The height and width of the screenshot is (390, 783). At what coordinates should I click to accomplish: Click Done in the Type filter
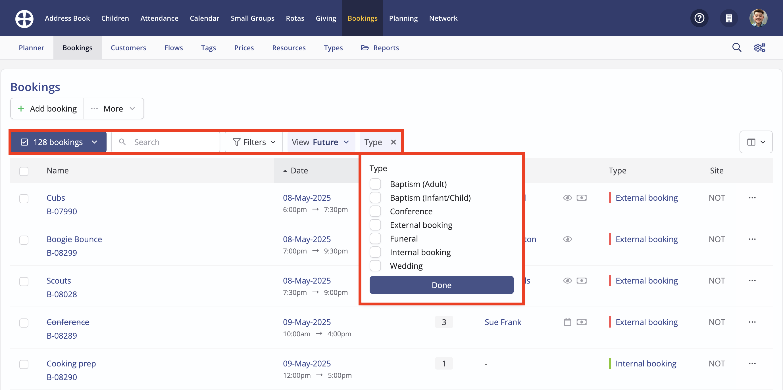[441, 285]
